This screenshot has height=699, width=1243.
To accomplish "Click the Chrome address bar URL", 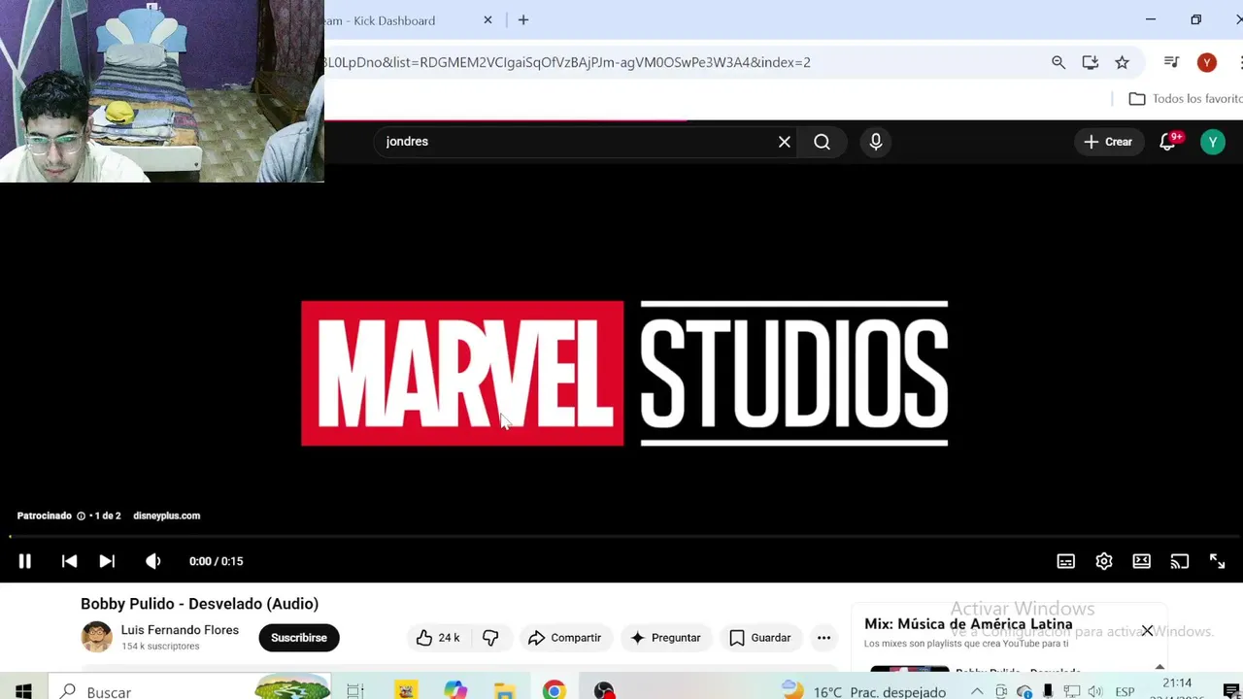I will click(x=567, y=62).
